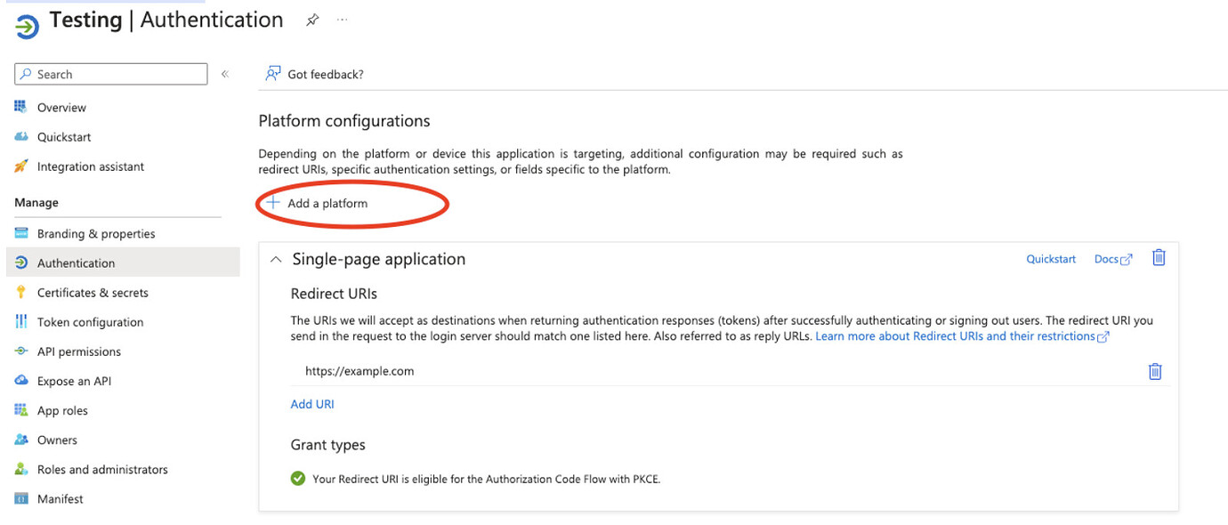Image resolution: width=1228 pixels, height=525 pixels.
Task: Delete the https://example.com redirect URI
Action: click(1155, 371)
